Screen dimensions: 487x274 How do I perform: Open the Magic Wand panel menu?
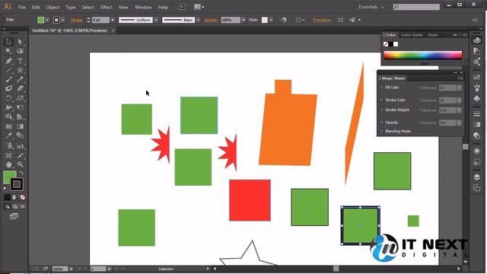(460, 78)
